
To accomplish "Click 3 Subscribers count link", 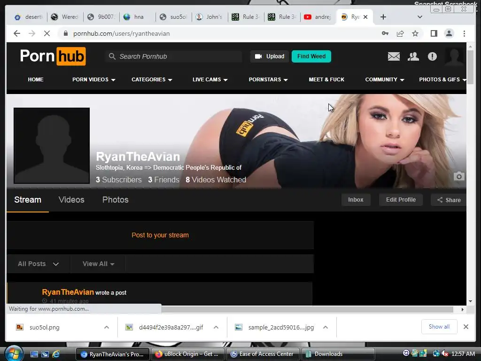I will click(x=119, y=180).
